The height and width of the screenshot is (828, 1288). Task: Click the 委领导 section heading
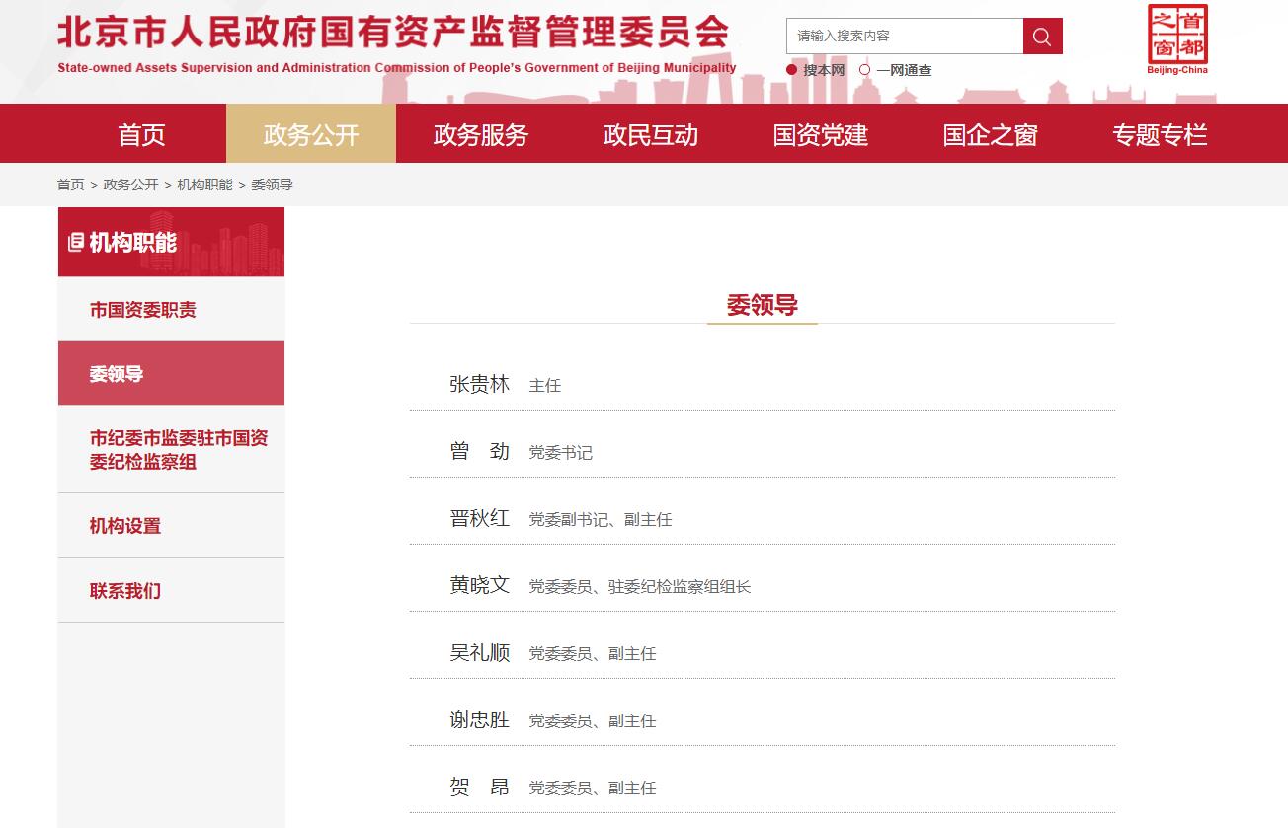point(763,305)
